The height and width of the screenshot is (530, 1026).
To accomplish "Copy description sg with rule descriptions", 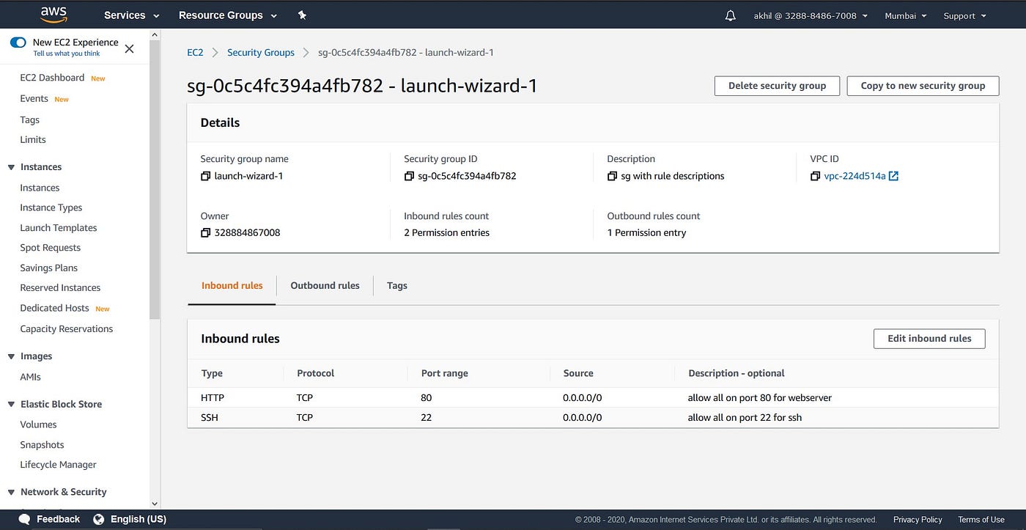I will point(612,176).
